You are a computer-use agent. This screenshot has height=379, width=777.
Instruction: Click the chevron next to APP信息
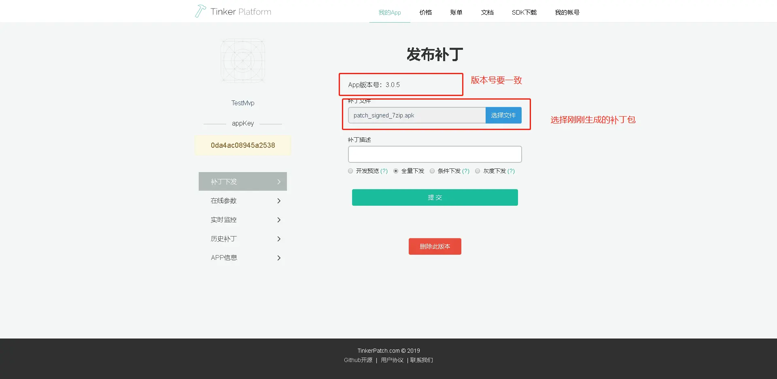coord(279,258)
